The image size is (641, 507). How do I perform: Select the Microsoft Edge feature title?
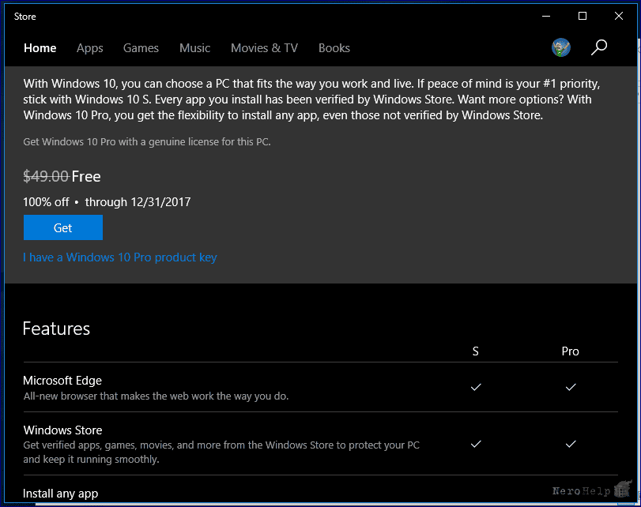62,381
